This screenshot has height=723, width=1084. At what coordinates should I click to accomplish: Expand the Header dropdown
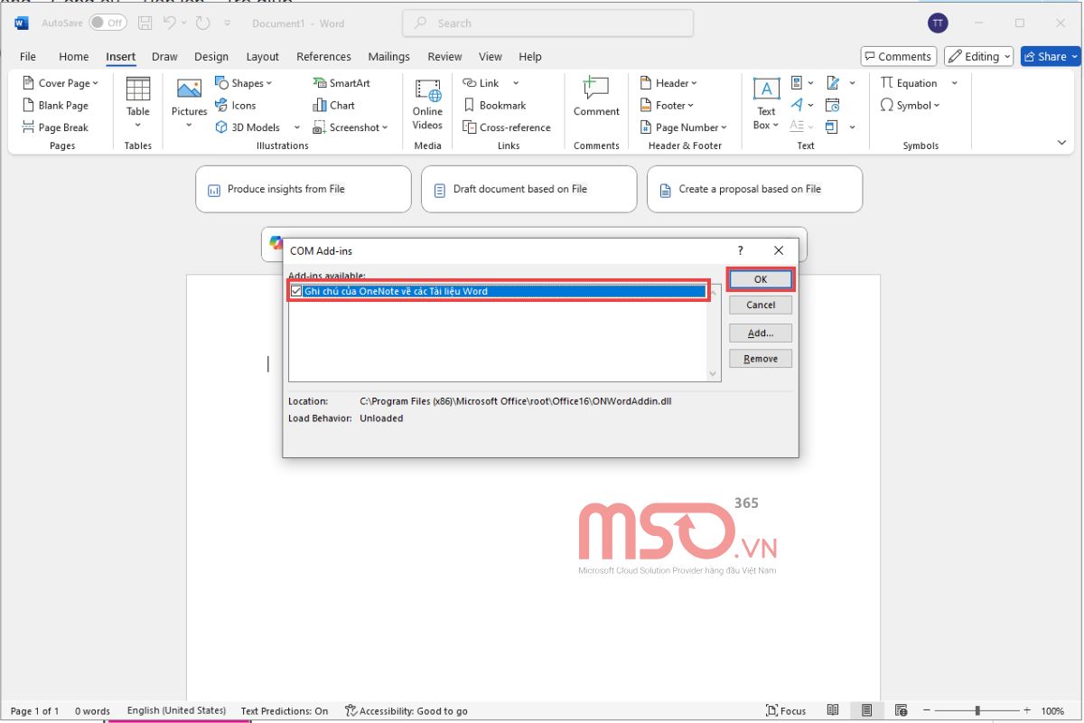pyautogui.click(x=694, y=83)
